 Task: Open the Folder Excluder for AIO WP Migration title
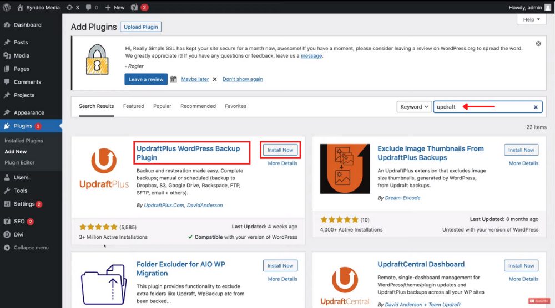(181, 269)
